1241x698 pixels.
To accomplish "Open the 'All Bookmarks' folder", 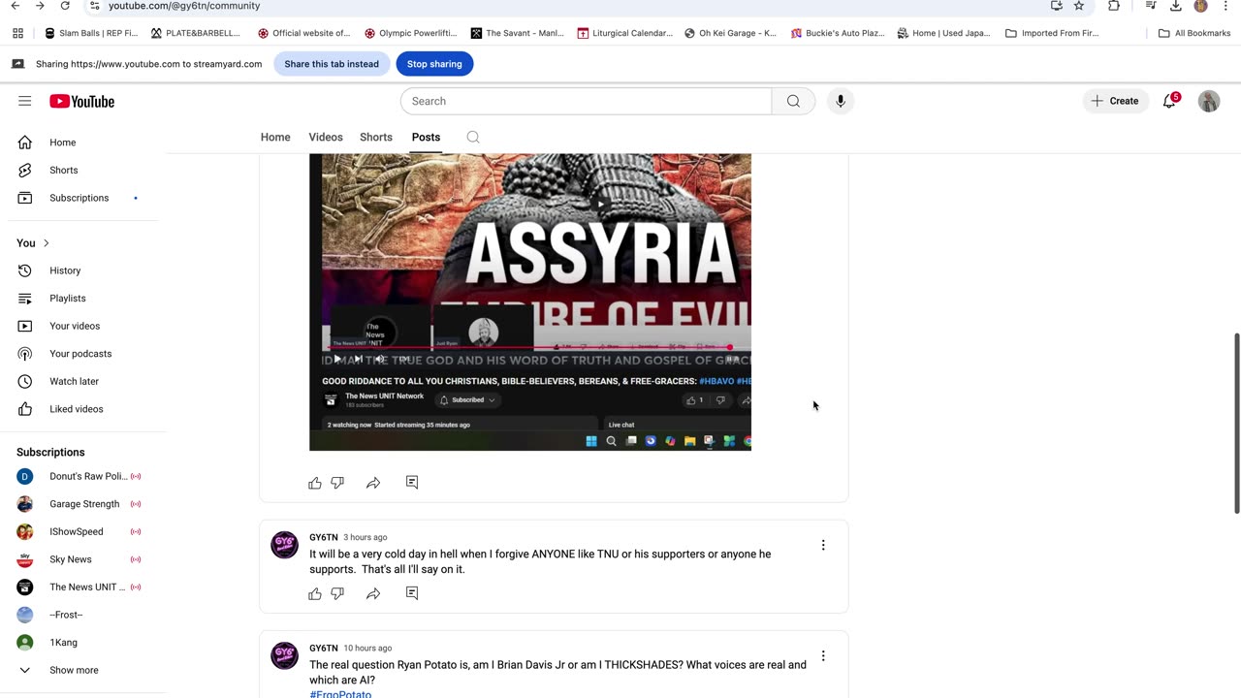I will (x=1194, y=33).
